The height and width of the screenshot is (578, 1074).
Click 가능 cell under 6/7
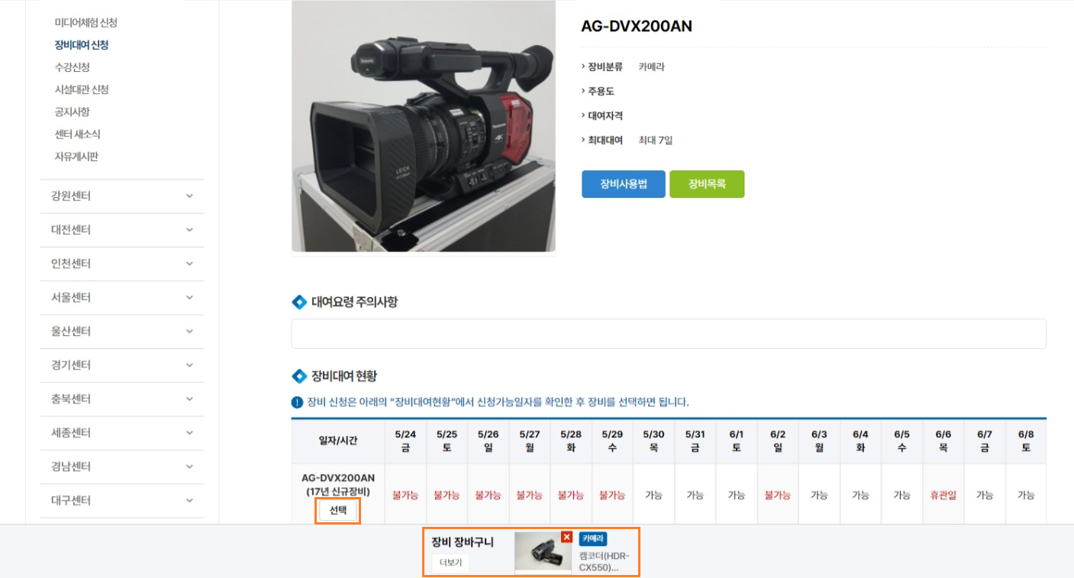coord(985,495)
